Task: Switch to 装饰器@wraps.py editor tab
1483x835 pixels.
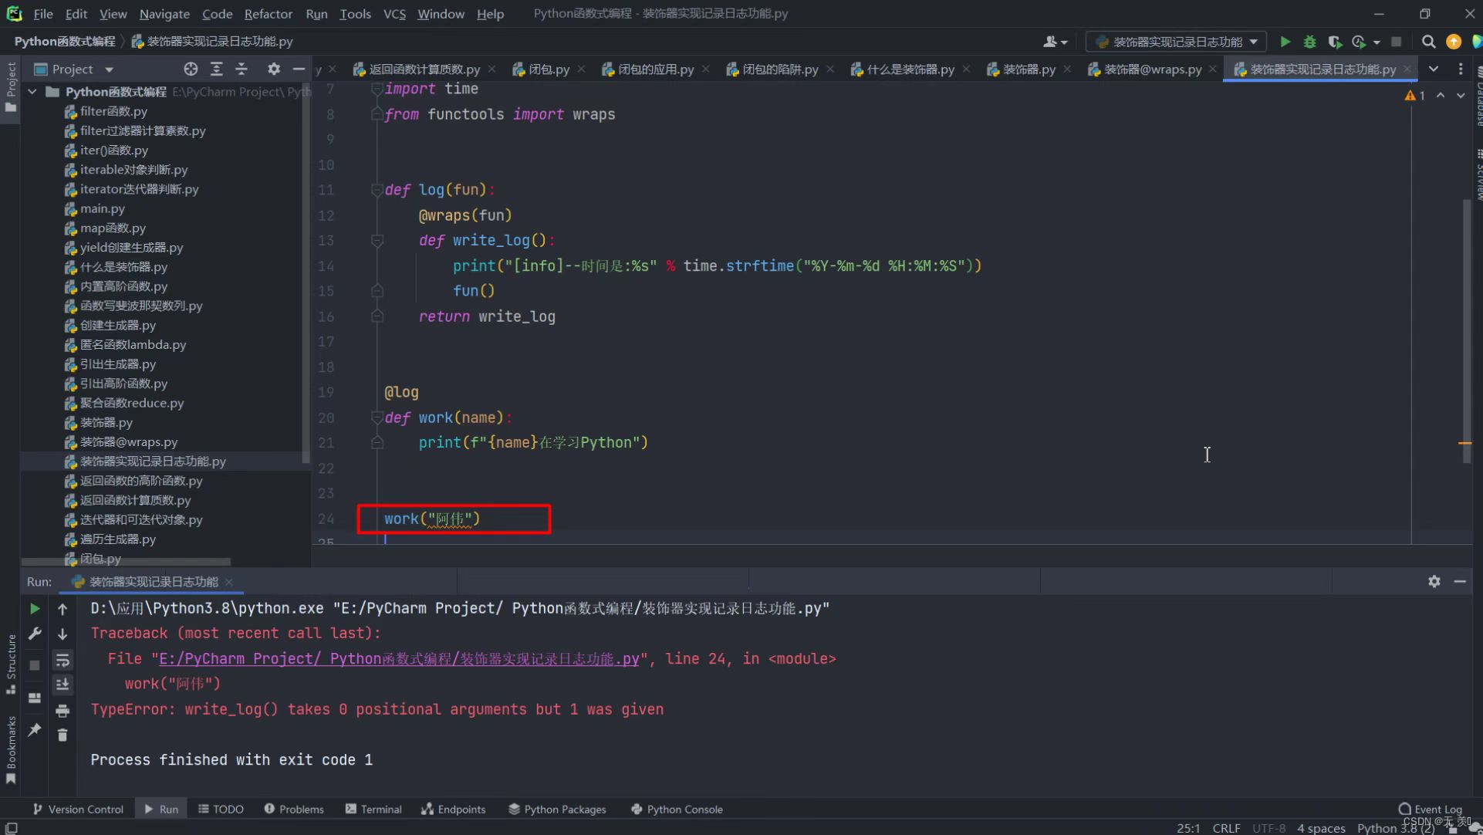Action: (x=1152, y=69)
